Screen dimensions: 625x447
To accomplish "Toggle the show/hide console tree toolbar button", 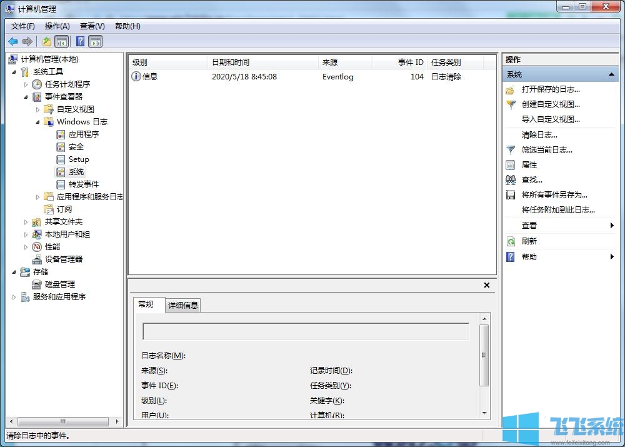I will click(x=62, y=41).
